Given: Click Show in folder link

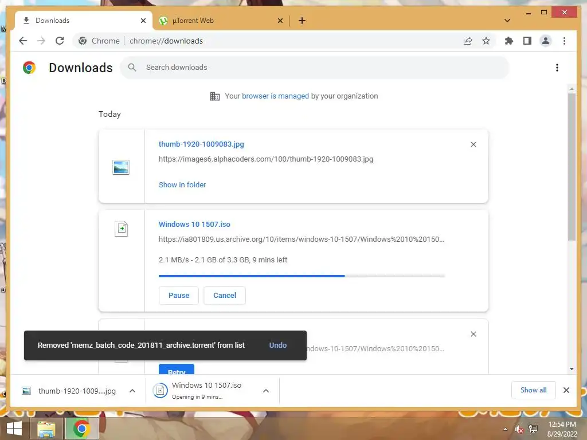Looking at the screenshot, I should (x=182, y=185).
